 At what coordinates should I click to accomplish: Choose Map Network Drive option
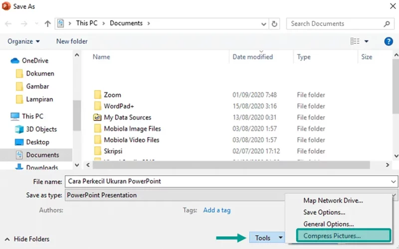coord(333,201)
